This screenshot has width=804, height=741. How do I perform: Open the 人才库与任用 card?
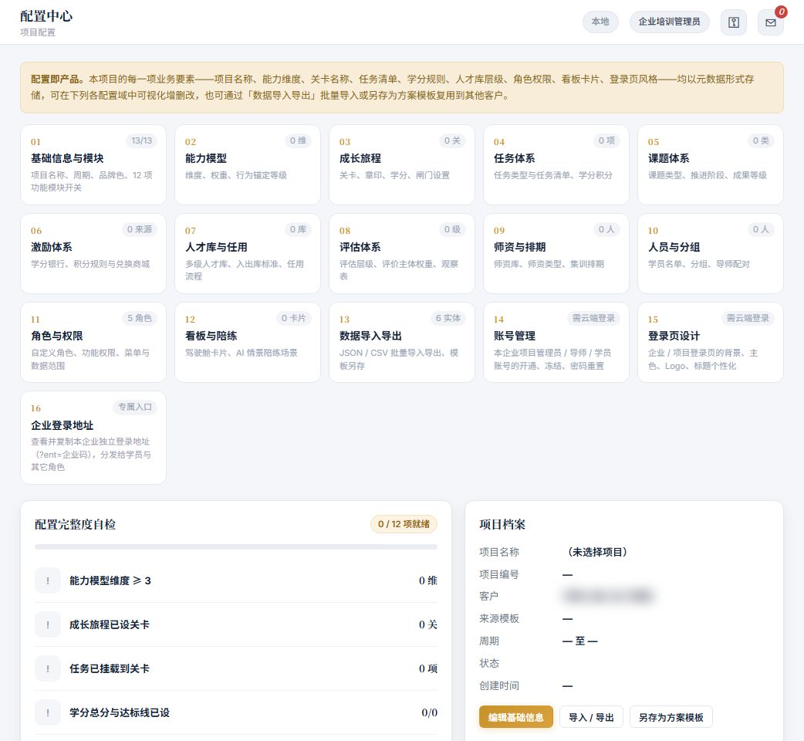click(248, 253)
